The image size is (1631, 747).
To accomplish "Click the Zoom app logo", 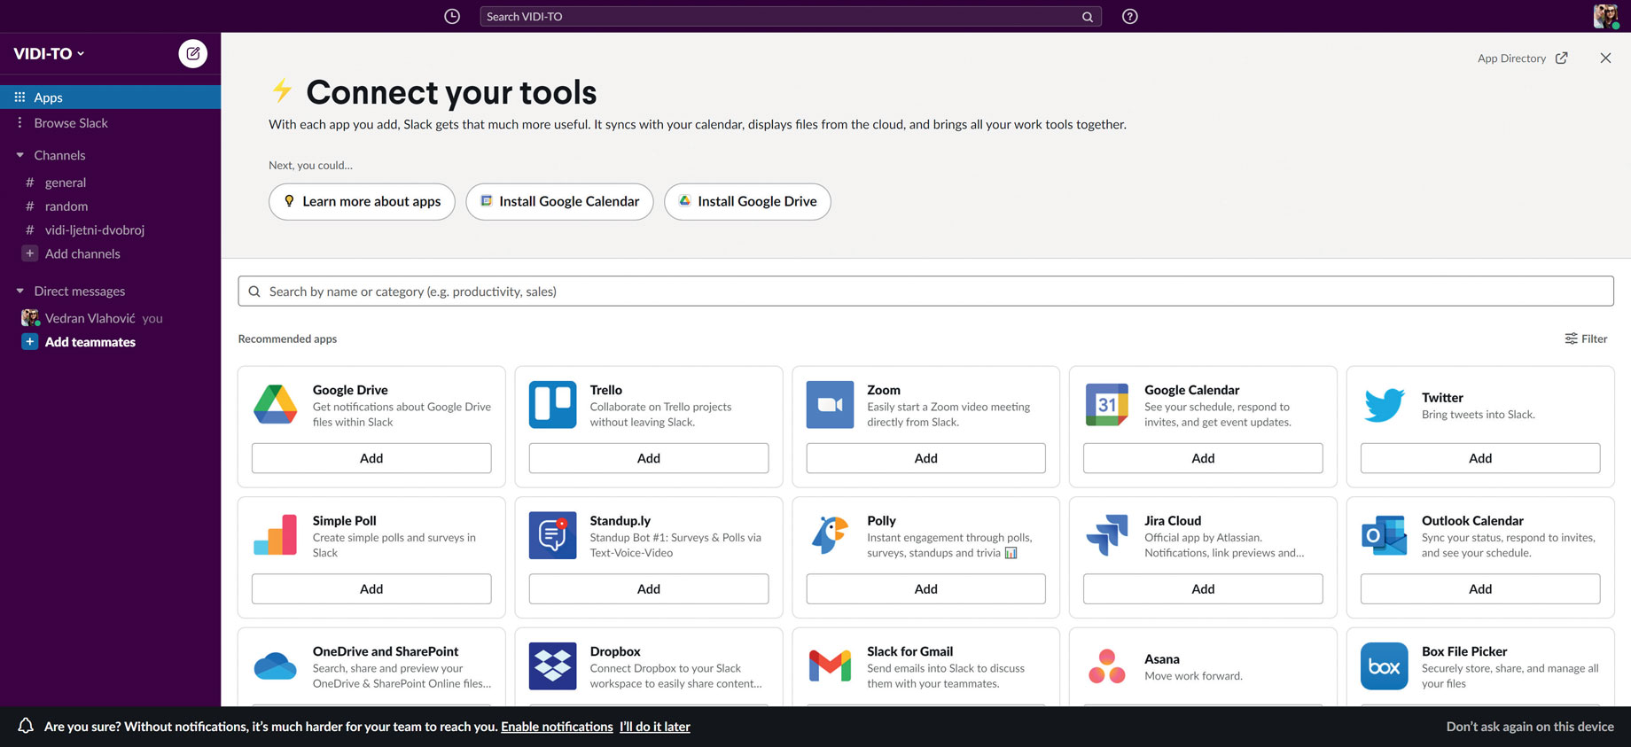I will (830, 404).
